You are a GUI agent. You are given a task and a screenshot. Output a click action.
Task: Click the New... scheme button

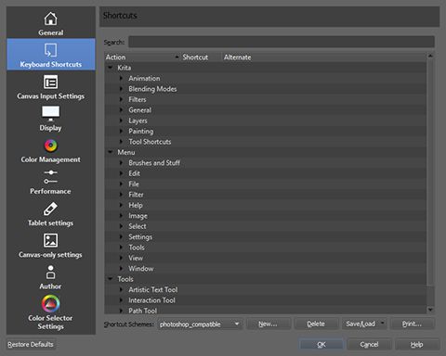tap(269, 324)
